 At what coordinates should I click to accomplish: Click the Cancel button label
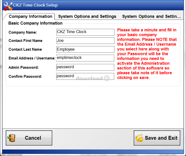33,138
